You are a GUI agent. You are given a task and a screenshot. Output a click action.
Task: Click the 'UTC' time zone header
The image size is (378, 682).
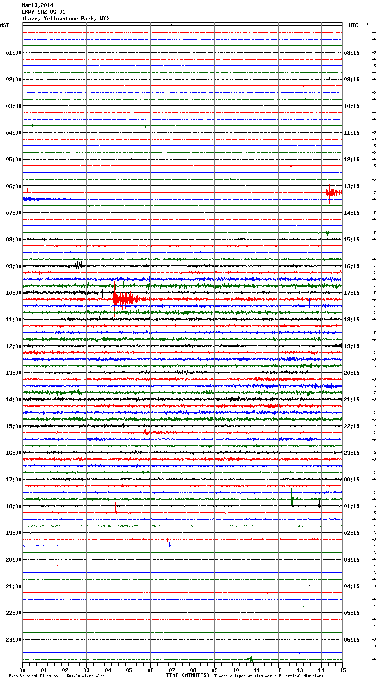(353, 25)
